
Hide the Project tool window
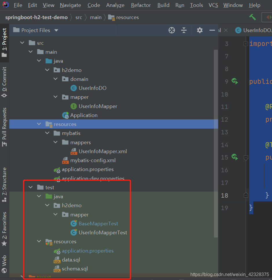pos(212,30)
